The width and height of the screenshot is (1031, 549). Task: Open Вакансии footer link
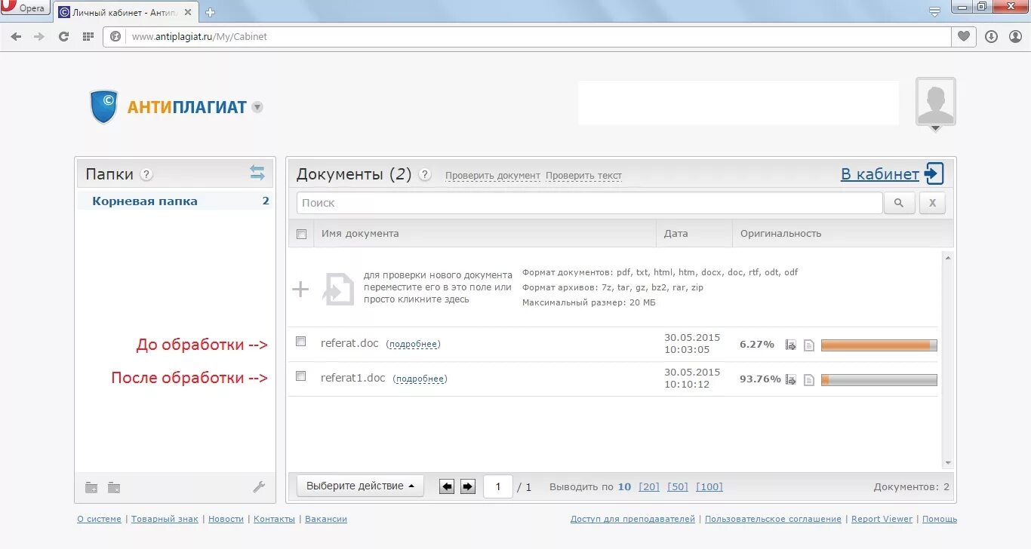click(x=326, y=519)
